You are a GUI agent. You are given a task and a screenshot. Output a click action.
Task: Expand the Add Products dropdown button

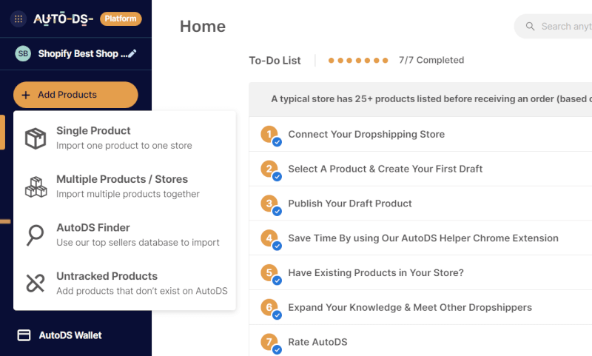click(x=75, y=95)
